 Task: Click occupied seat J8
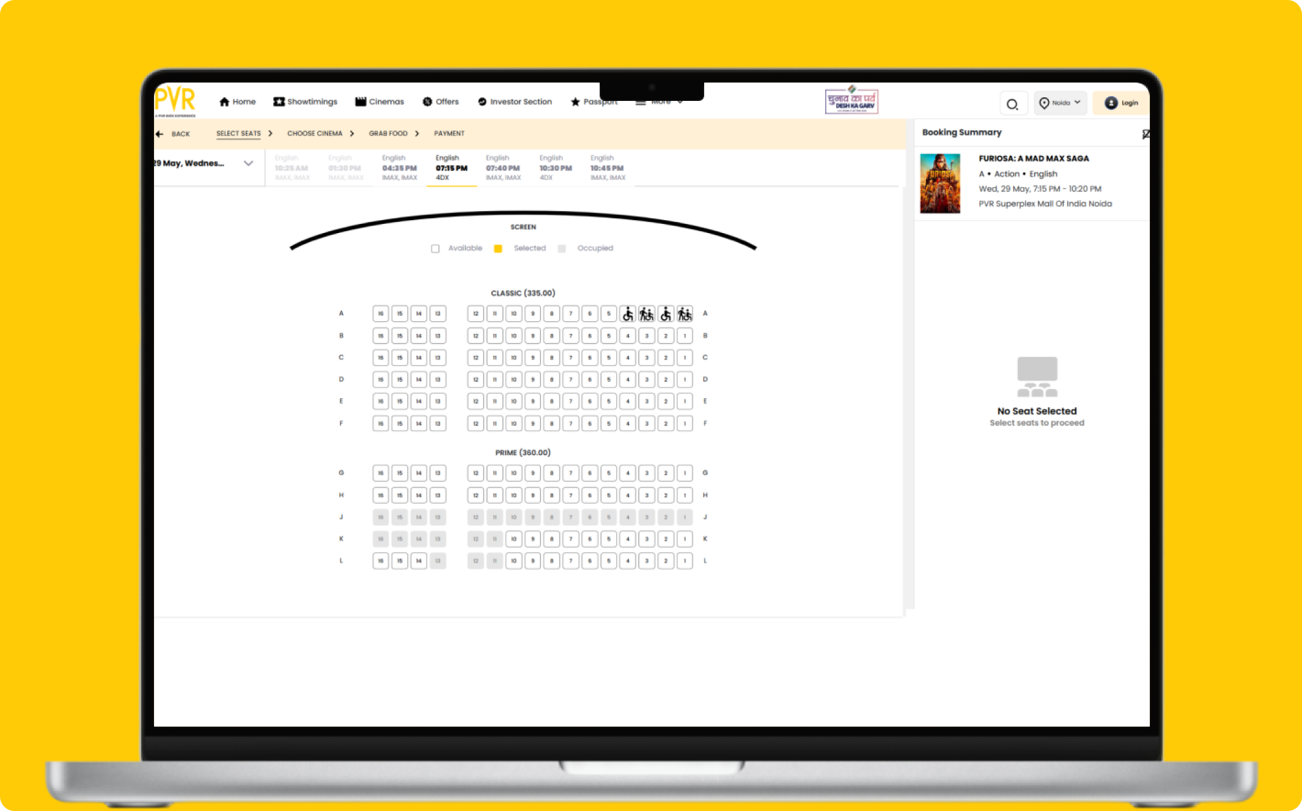pyautogui.click(x=551, y=517)
